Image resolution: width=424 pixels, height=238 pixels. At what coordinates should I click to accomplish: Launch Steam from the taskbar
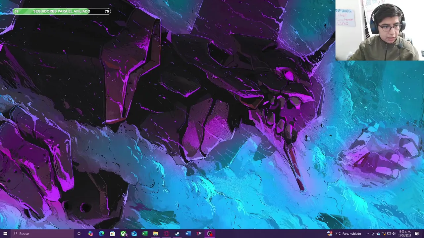(x=177, y=234)
